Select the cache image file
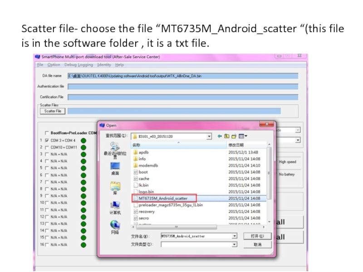This screenshot has width=363, height=272. pos(142,179)
